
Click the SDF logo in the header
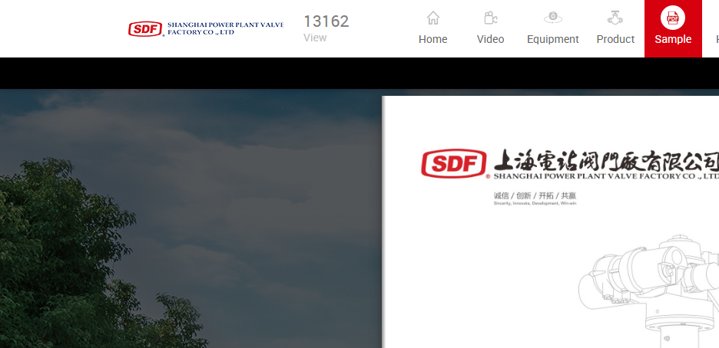tap(146, 29)
